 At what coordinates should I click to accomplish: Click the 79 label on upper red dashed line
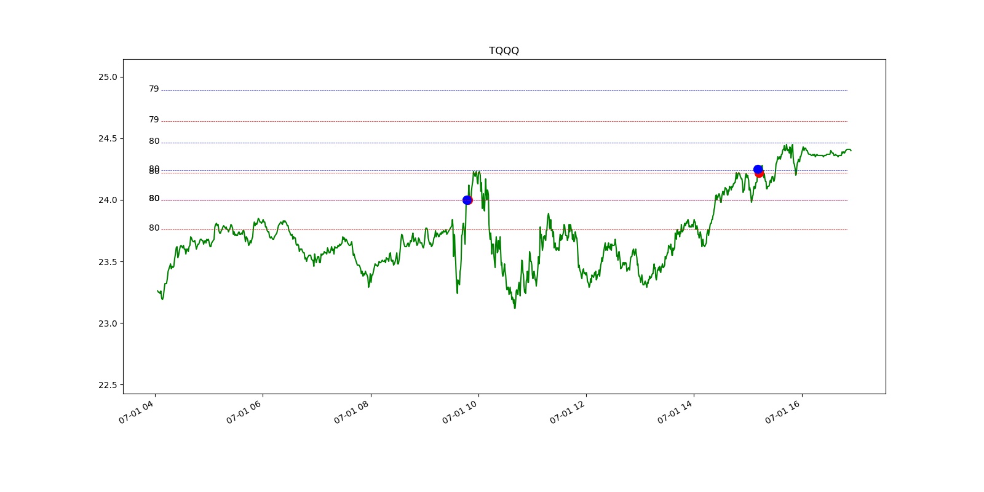pos(154,120)
